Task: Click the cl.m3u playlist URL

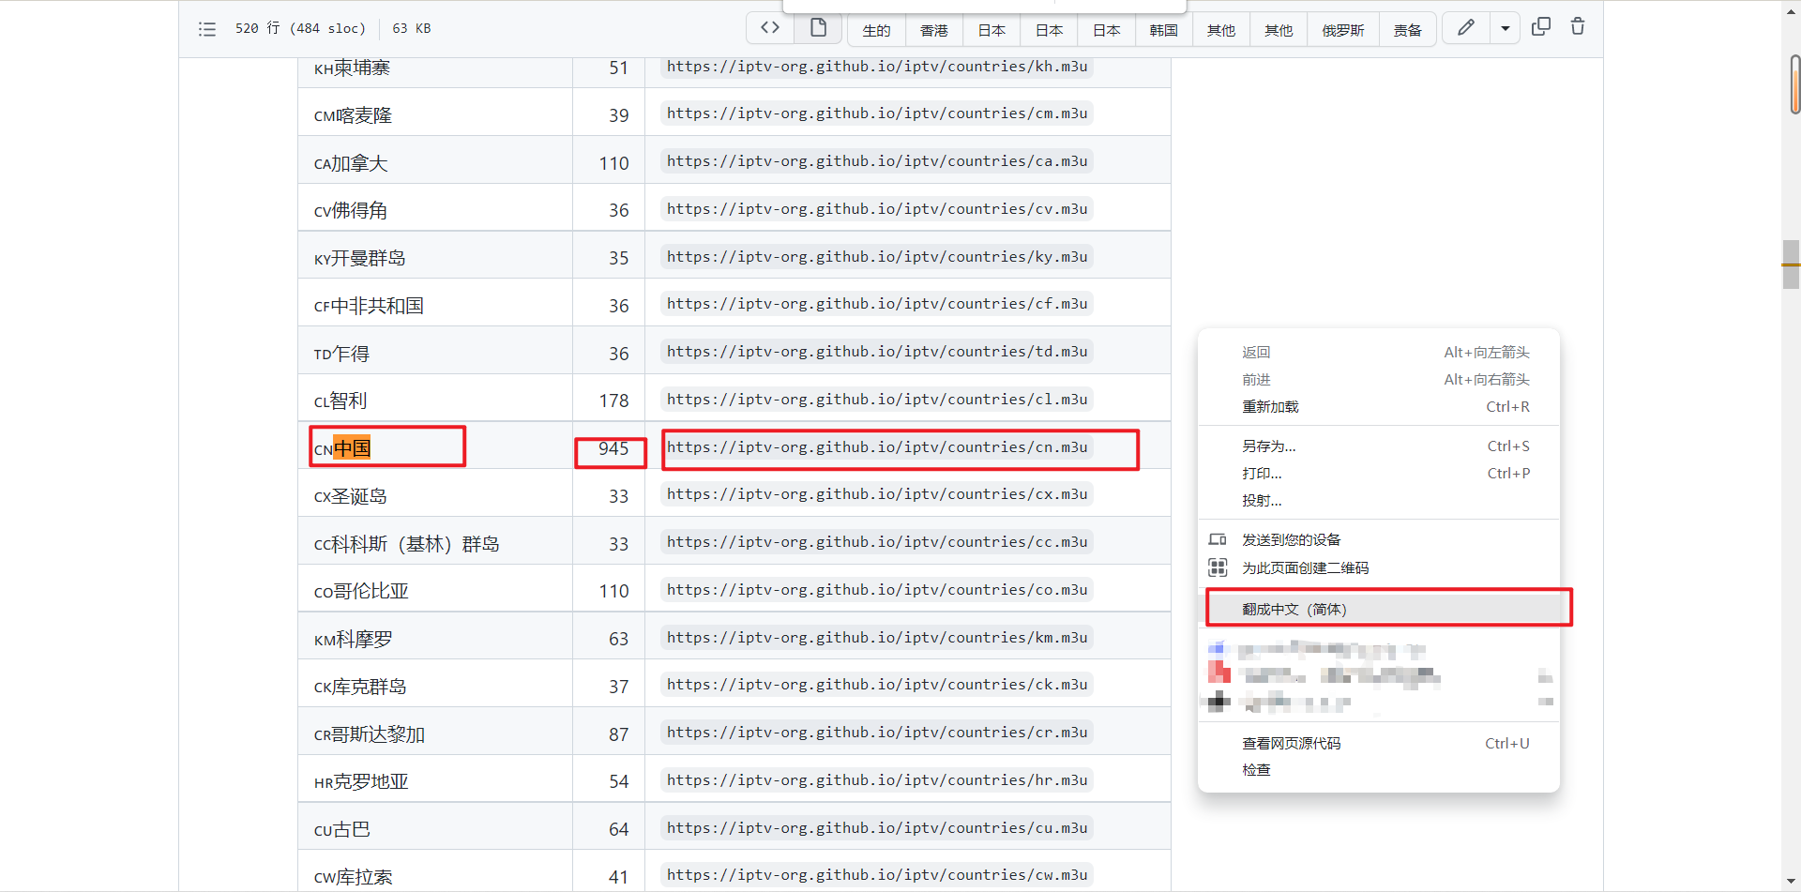Action: coord(877,400)
